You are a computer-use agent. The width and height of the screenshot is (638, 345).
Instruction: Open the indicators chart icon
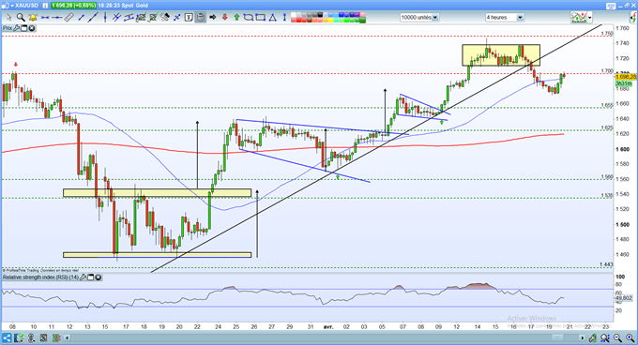point(579,17)
